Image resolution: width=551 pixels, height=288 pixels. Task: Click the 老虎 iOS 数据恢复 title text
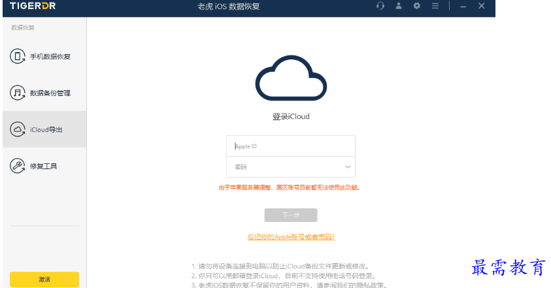pyautogui.click(x=229, y=7)
